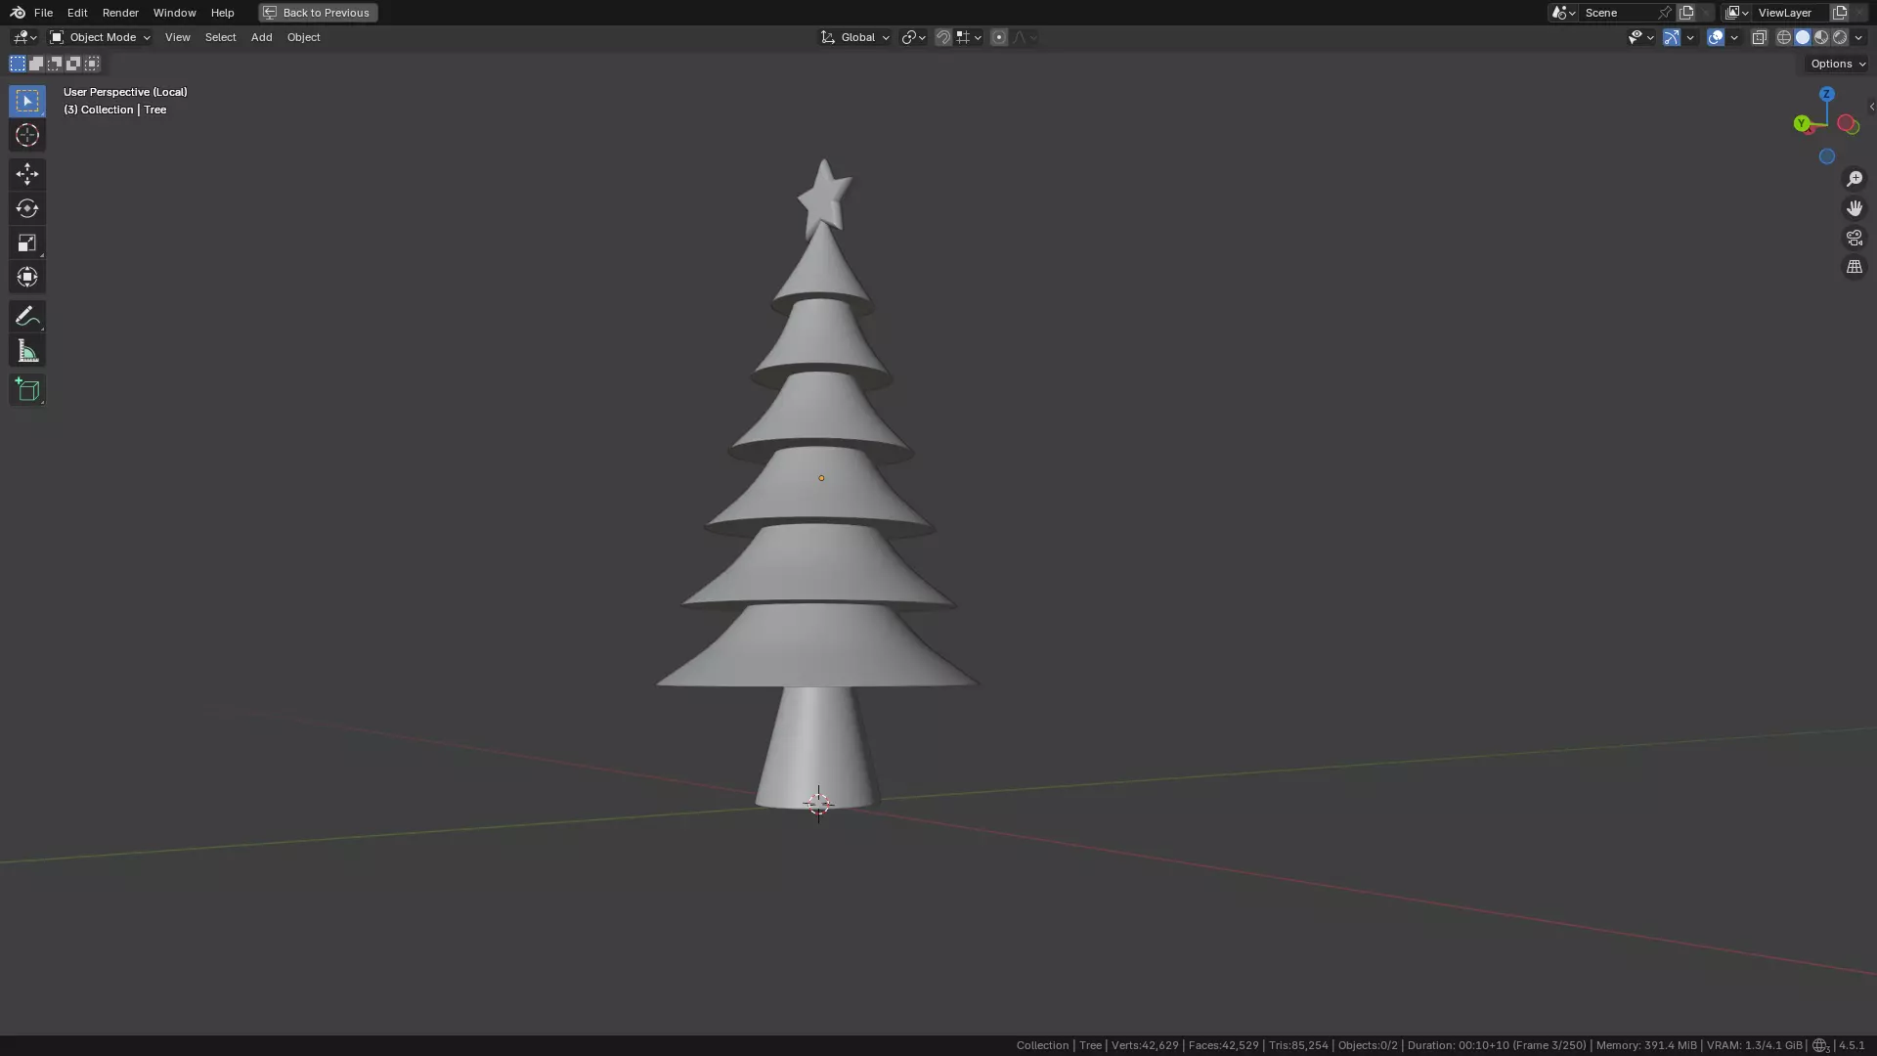Screen dimensions: 1877x1056
Task: Toggle proportional editing
Action: pyautogui.click(x=998, y=37)
